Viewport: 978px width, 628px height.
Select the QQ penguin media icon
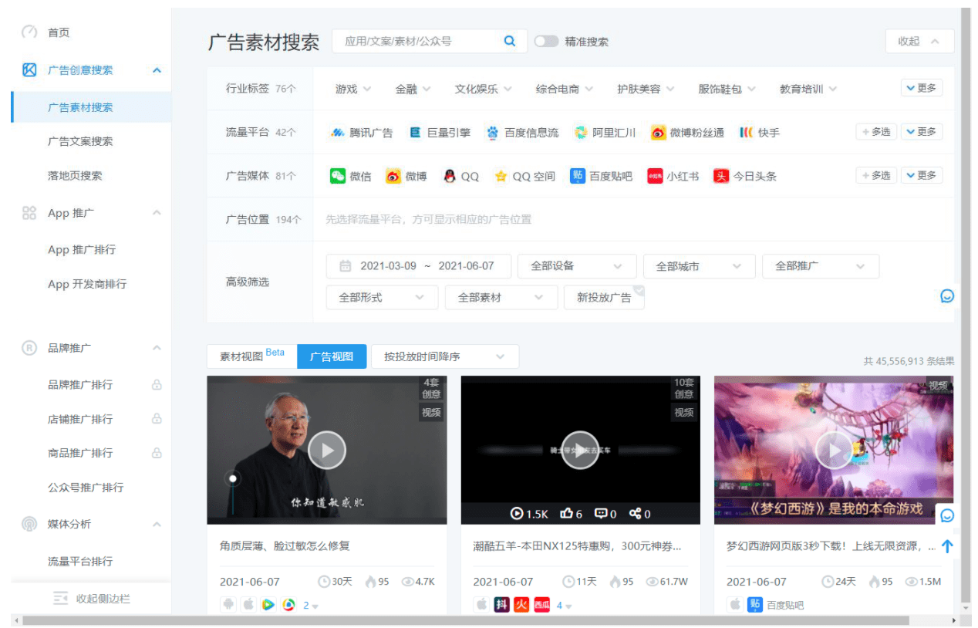tap(450, 176)
